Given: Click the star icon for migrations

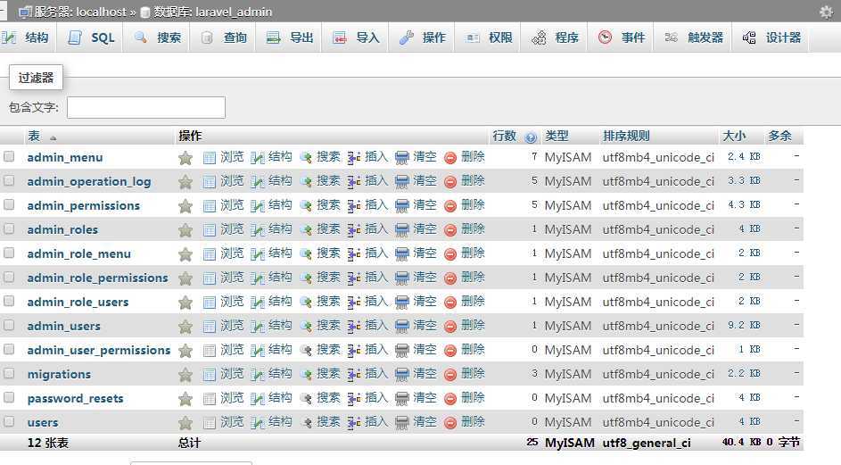Looking at the screenshot, I should pyautogui.click(x=186, y=375).
